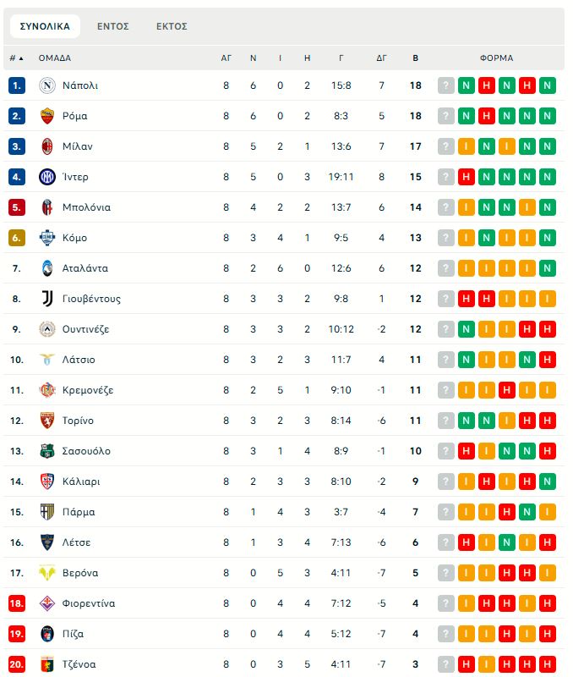Click the Atalanta team logo
Image resolution: width=573 pixels, height=677 pixels.
(x=46, y=268)
